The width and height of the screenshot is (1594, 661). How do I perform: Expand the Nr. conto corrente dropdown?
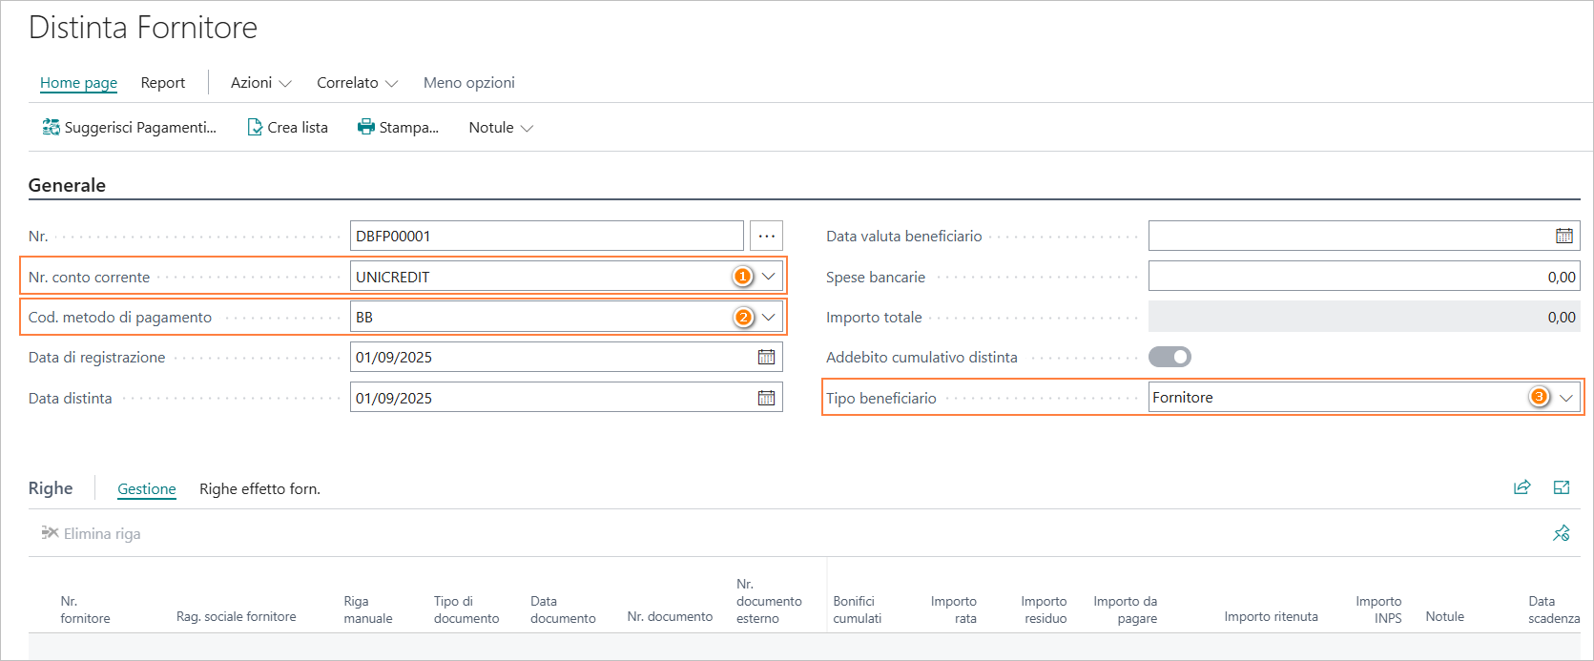(769, 277)
